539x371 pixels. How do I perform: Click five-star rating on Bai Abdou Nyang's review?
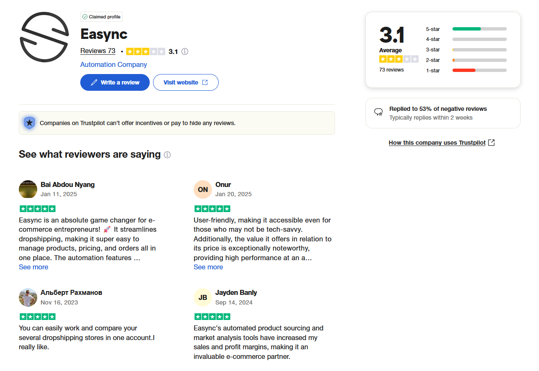[37, 209]
